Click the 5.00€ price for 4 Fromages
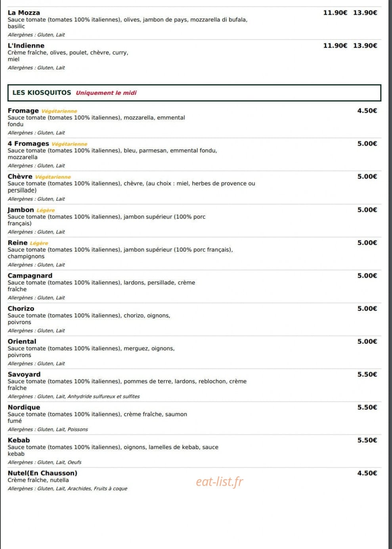 tap(367, 144)
